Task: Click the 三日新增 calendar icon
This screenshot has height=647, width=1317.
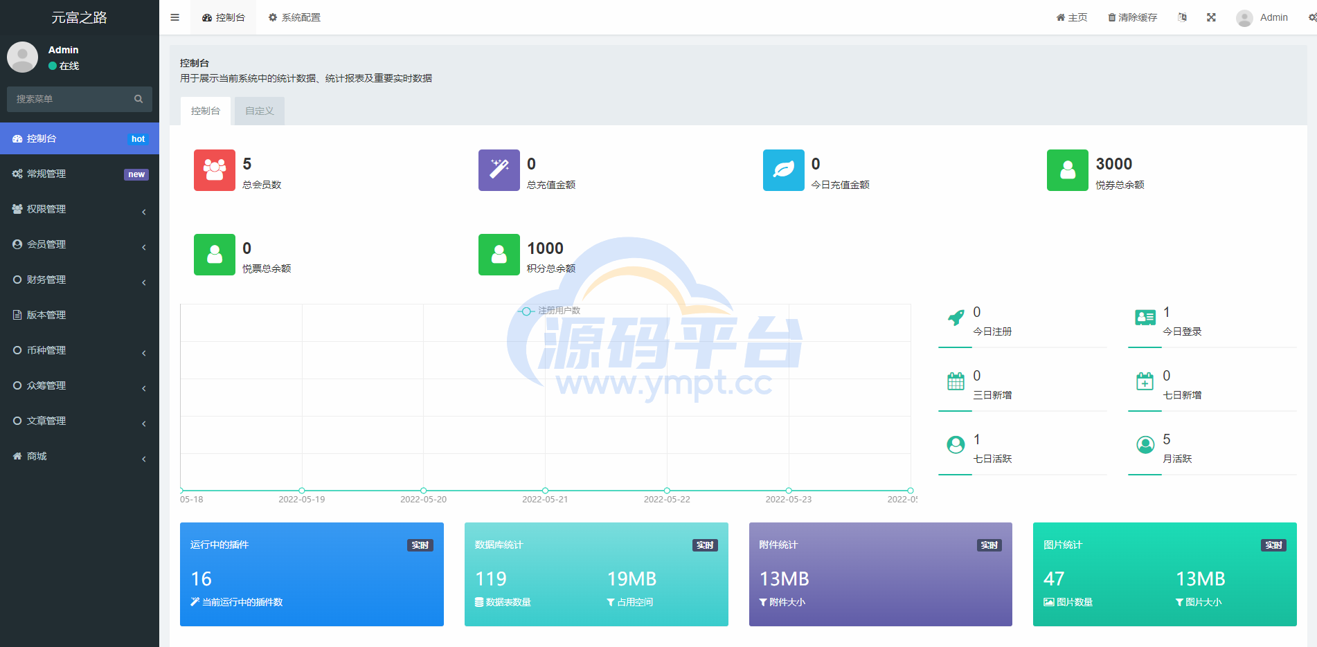Action: click(956, 381)
